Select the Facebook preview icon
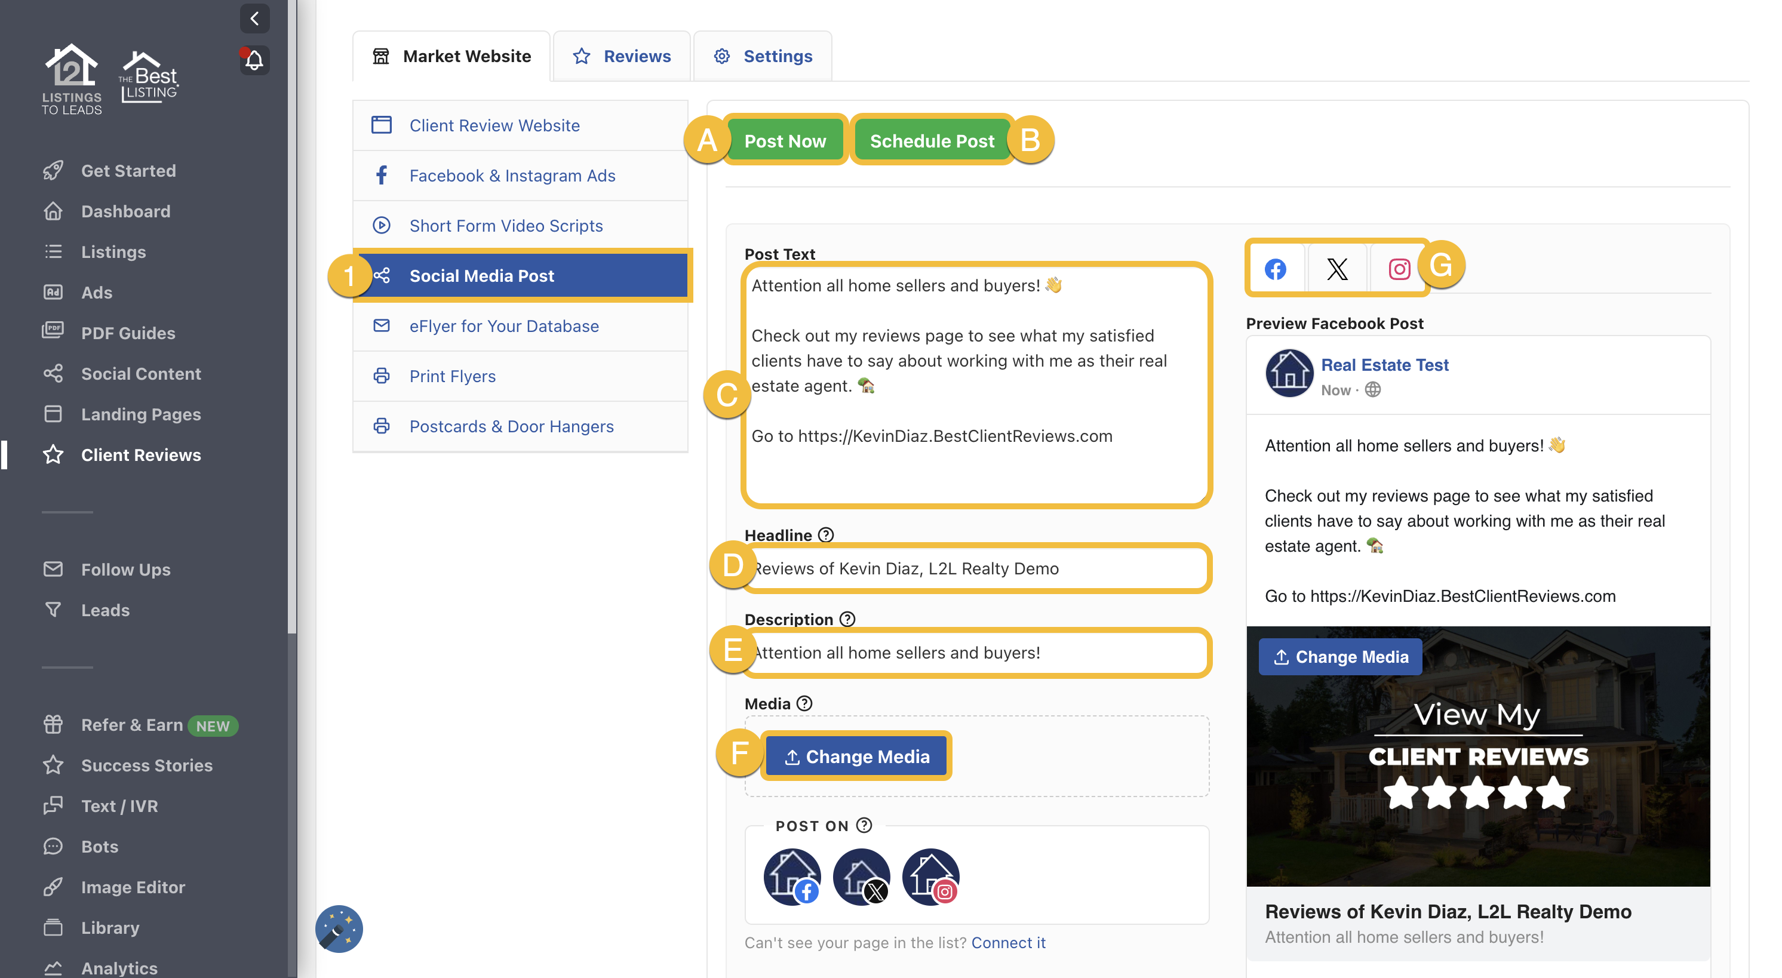Viewport: 1782px width, 978px height. pos(1275,269)
